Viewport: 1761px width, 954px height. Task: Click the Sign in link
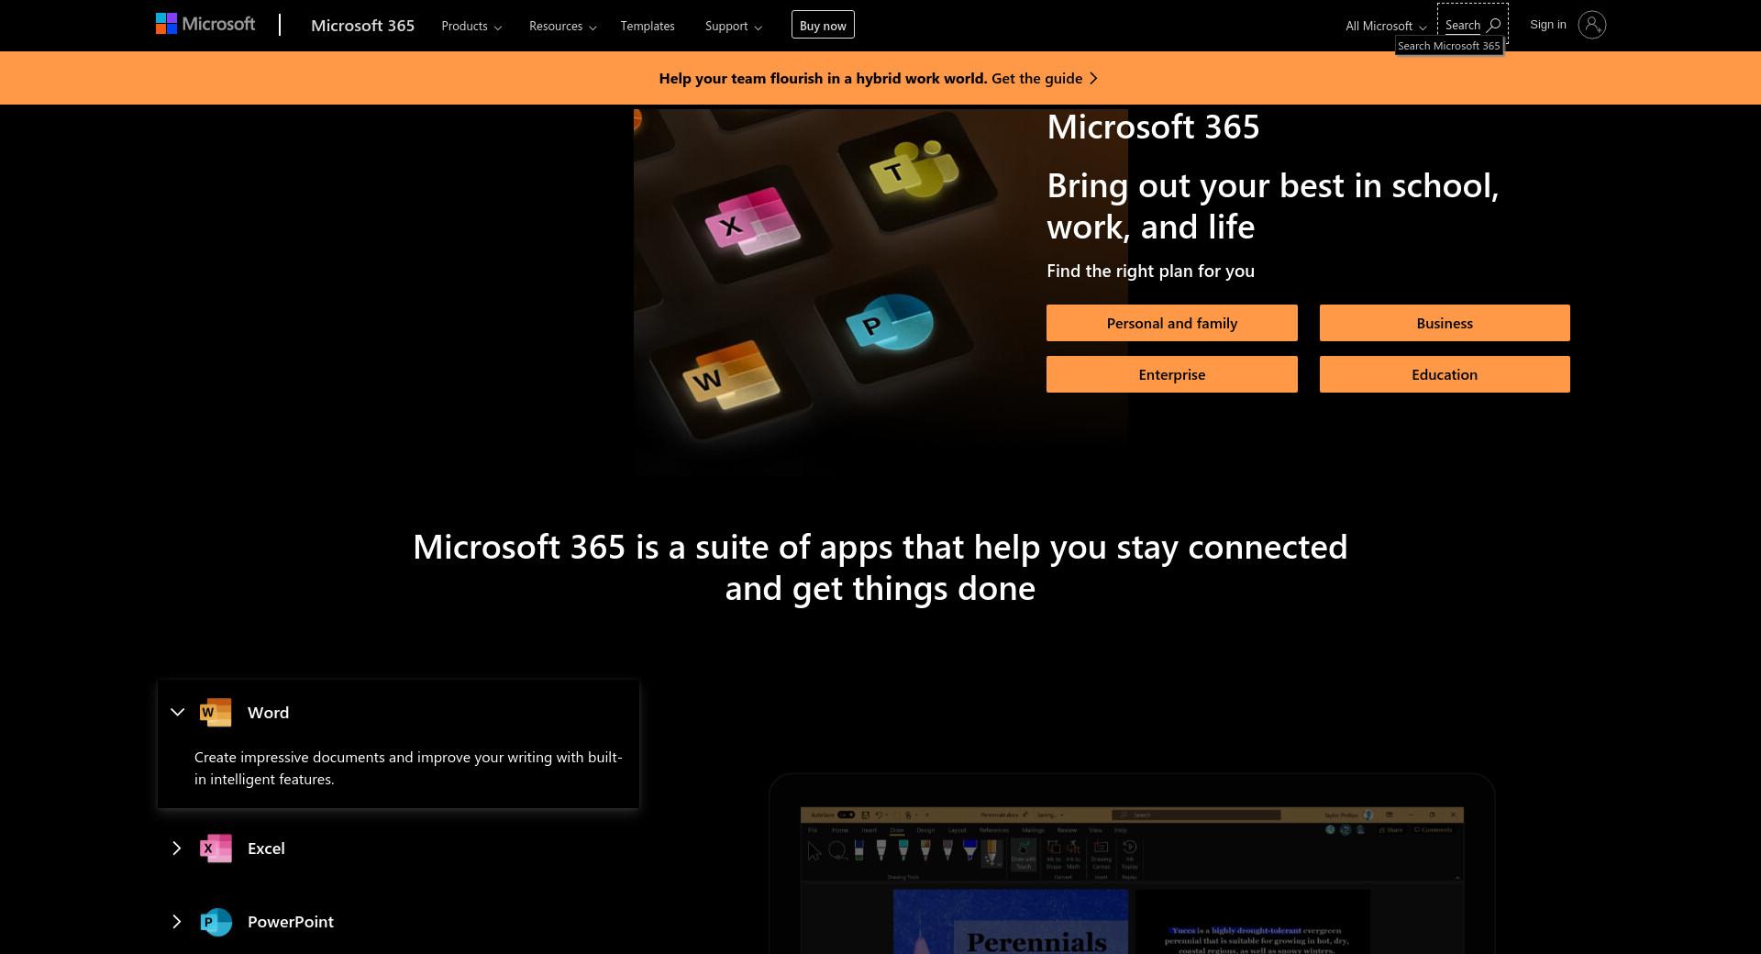coord(1548,25)
